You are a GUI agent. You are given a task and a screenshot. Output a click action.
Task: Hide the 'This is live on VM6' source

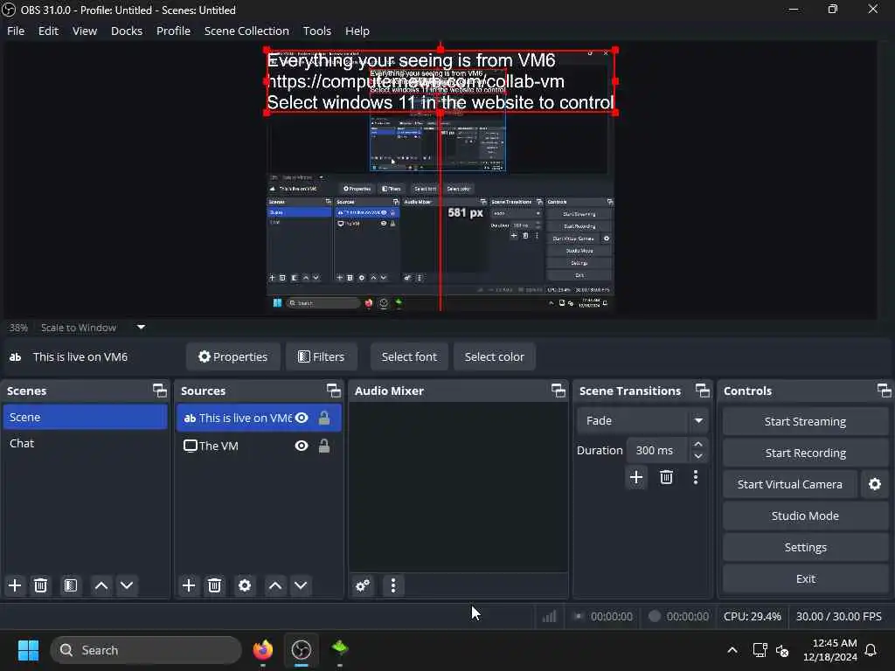302,418
